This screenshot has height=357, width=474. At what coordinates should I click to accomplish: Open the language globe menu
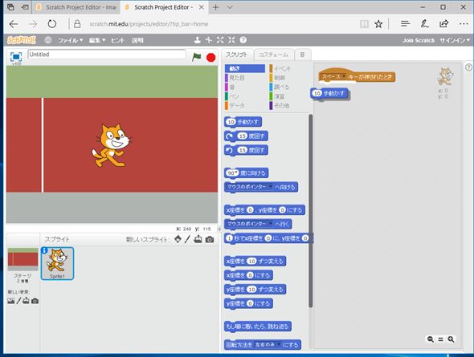[x=48, y=40]
